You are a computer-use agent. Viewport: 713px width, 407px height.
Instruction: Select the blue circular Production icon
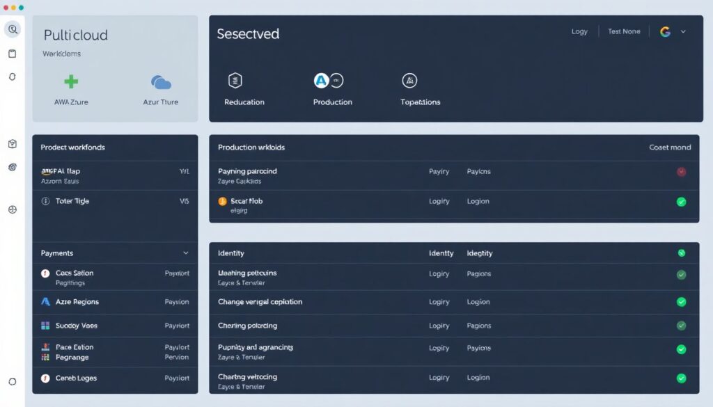pos(320,79)
